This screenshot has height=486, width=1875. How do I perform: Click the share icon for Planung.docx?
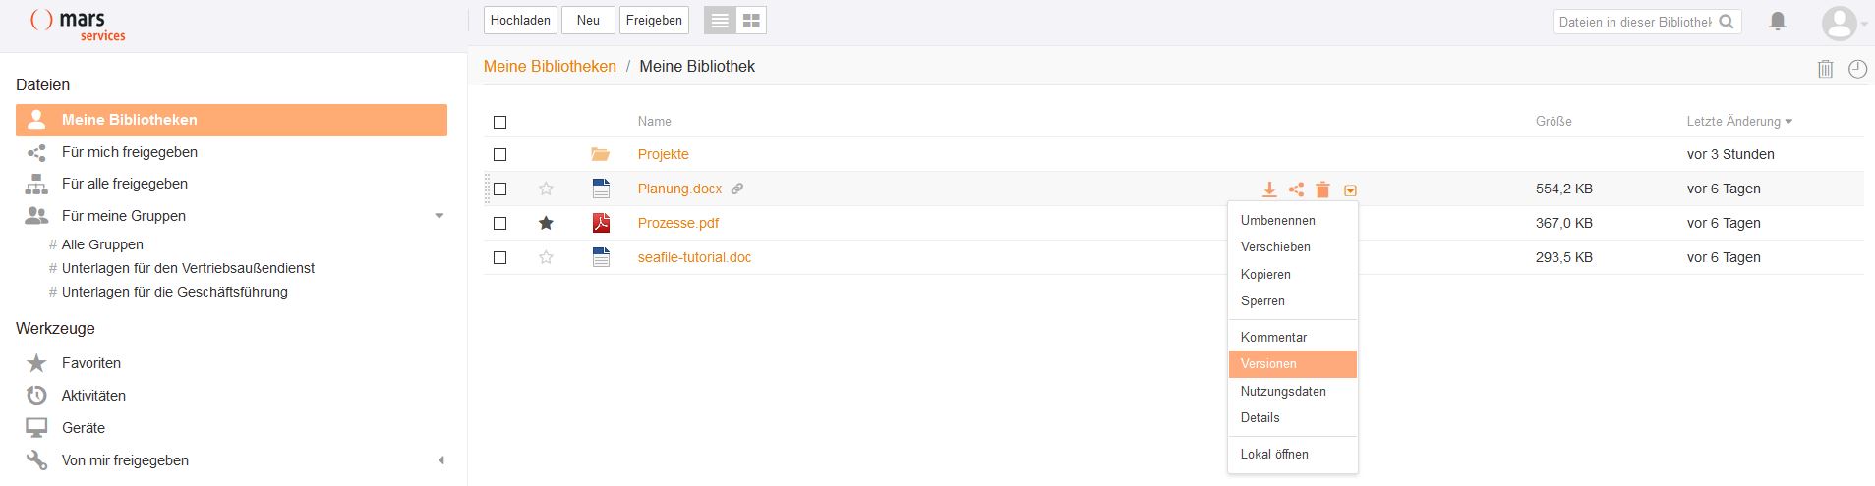[x=1296, y=189]
